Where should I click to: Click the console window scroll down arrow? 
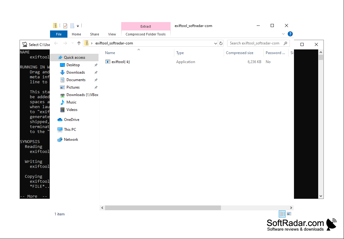click(321, 196)
